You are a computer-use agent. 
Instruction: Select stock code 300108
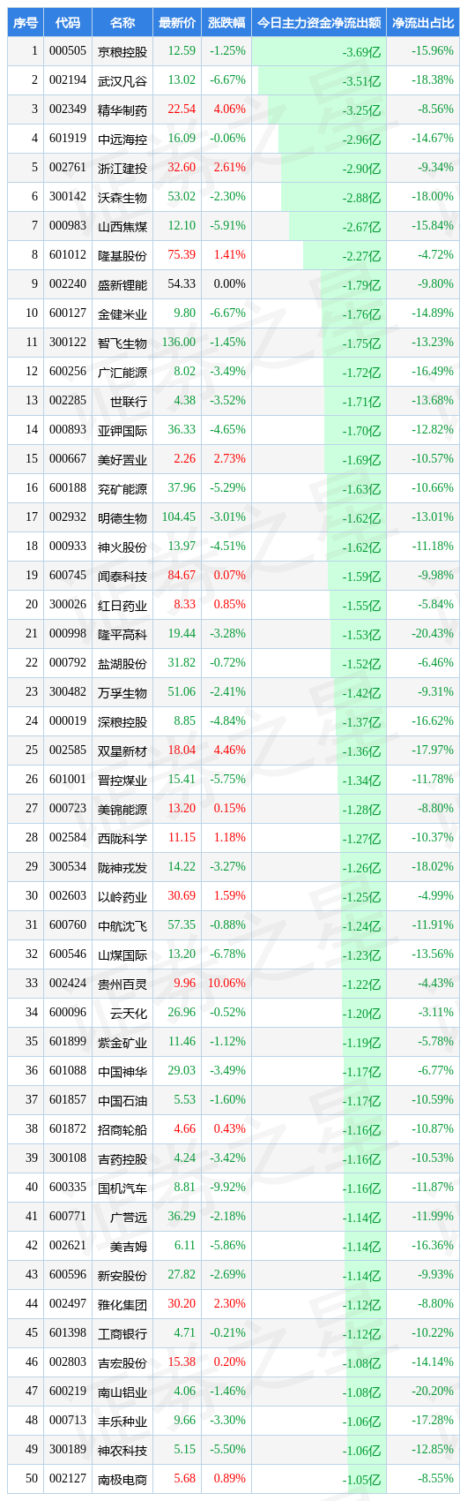(x=68, y=1158)
